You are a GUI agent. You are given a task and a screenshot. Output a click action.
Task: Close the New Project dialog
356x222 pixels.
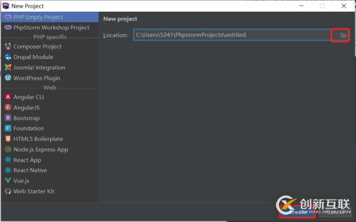click(344, 6)
